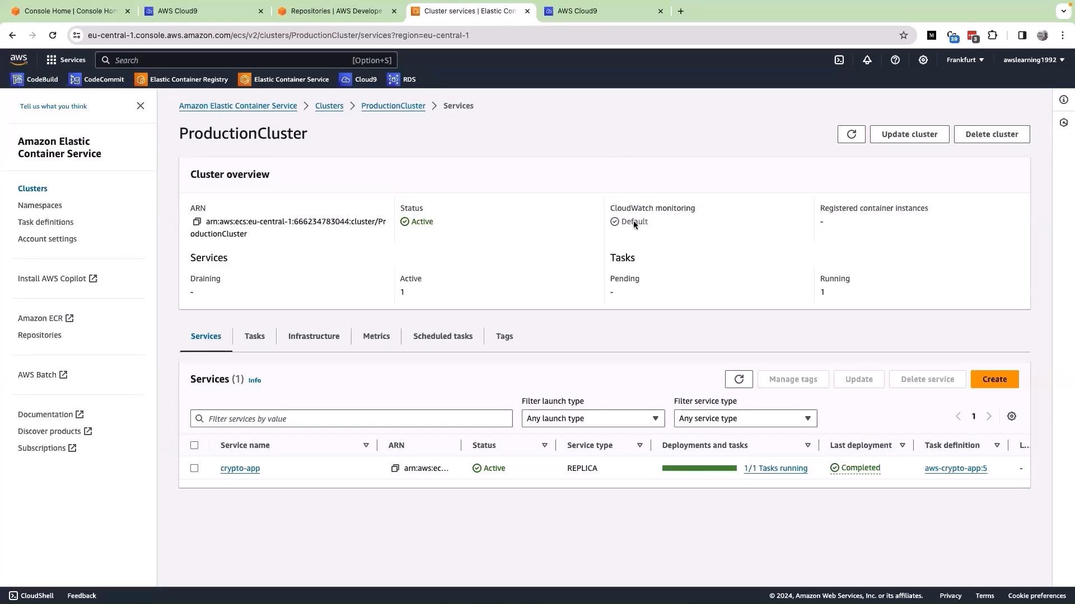The image size is (1075, 604).
Task: Copy the crypto-app service ARN icon
Action: 395,468
